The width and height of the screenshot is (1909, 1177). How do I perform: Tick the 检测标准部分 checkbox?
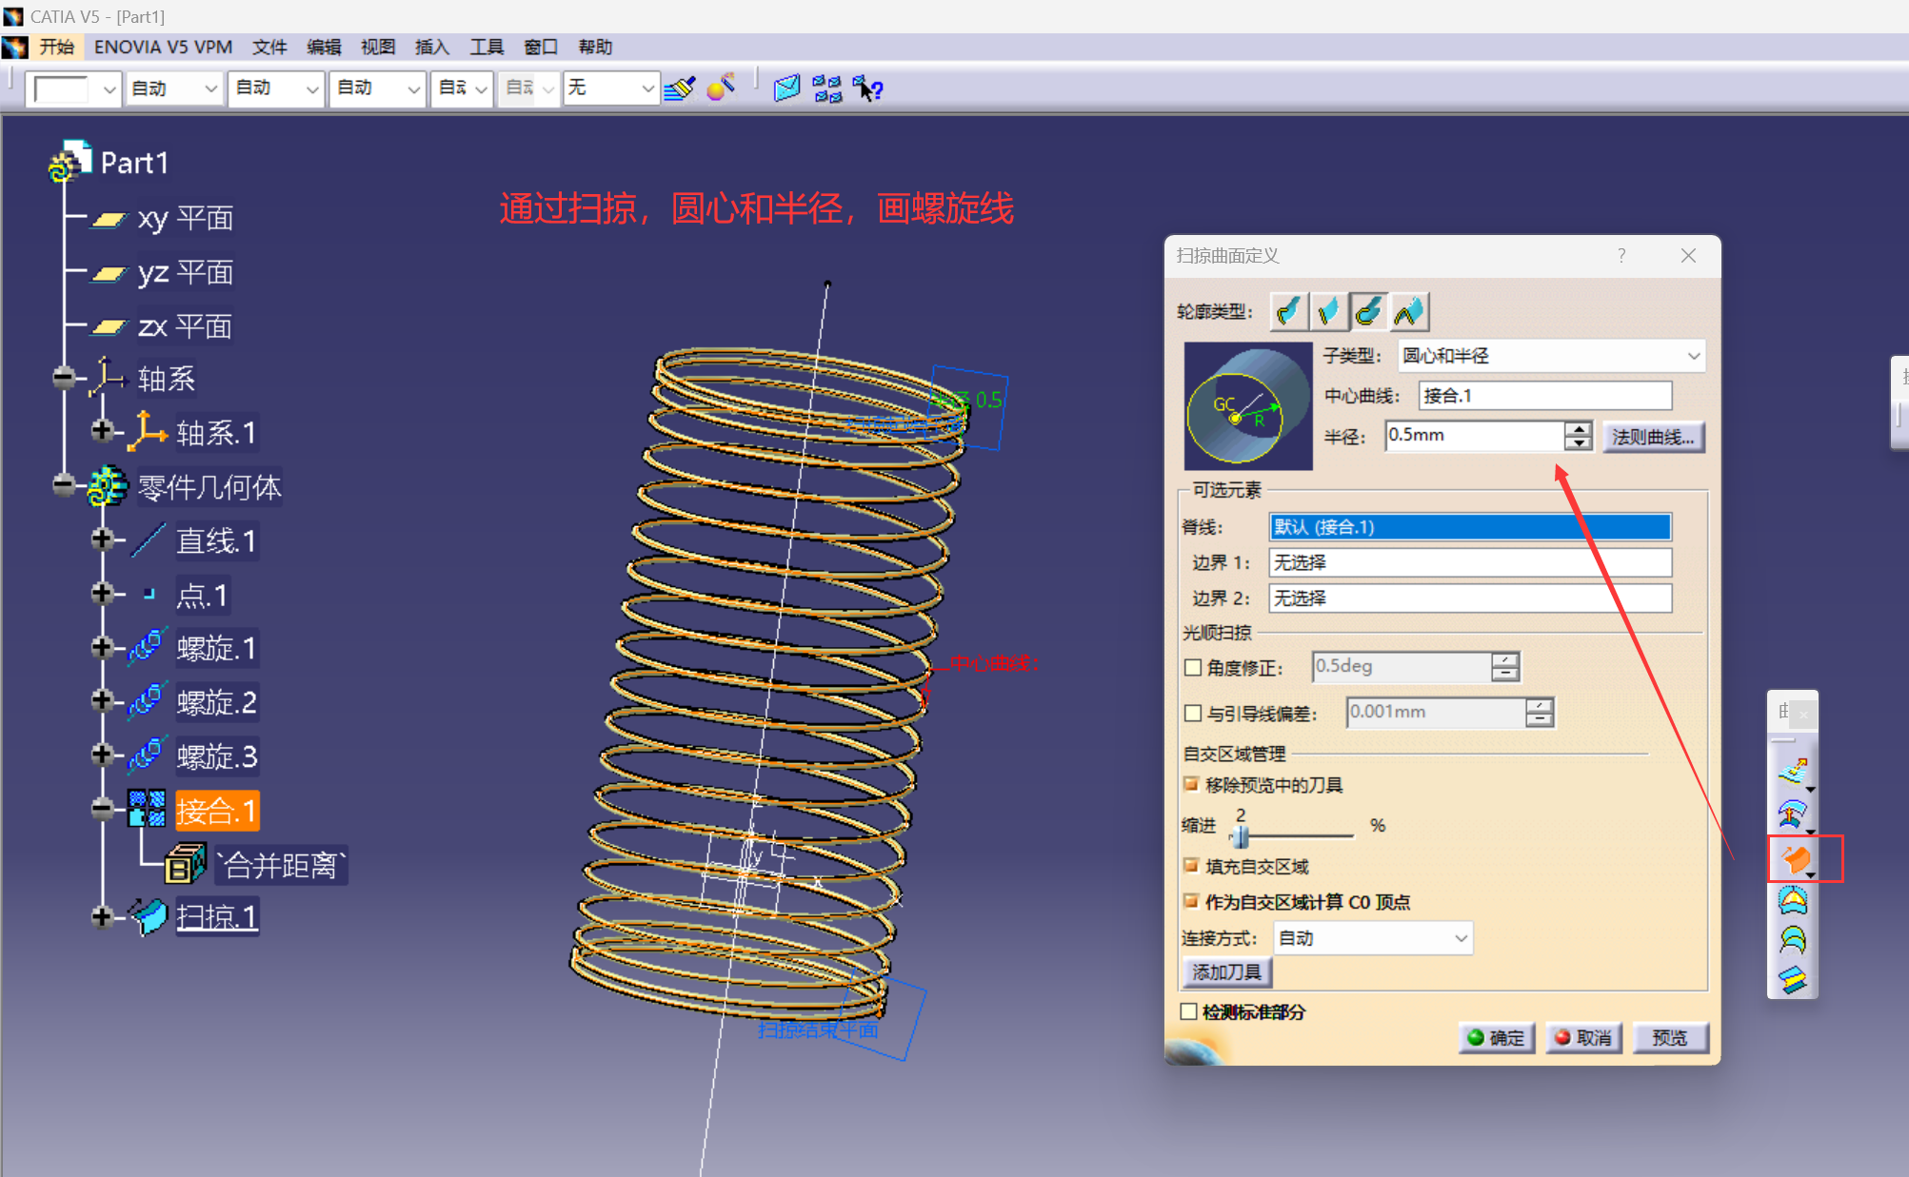pos(1188,1011)
